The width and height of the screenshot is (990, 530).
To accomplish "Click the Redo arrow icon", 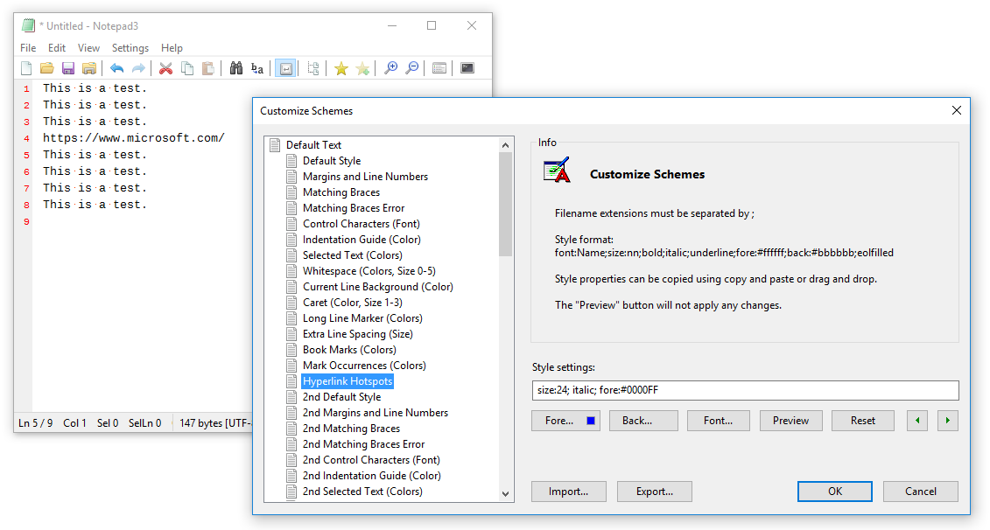I will point(137,67).
